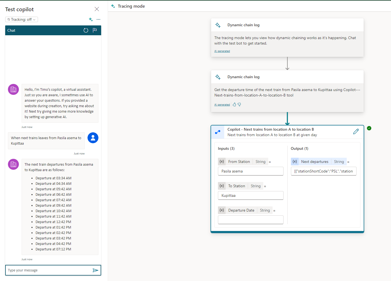Click the restart conversation icon in Chat header
The width and height of the screenshot is (391, 281).
pos(86,30)
